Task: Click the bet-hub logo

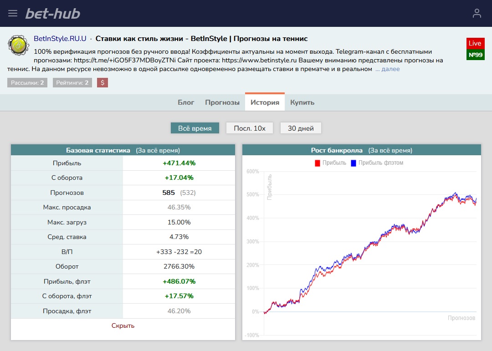Action: [x=52, y=13]
